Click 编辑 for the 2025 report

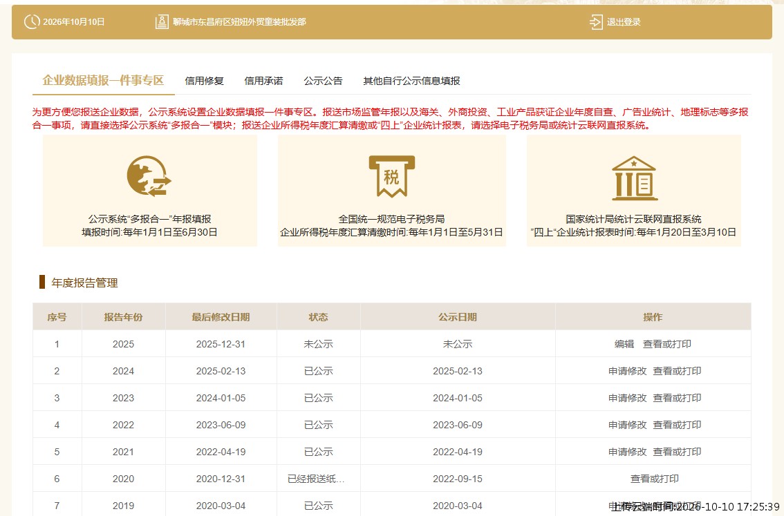[624, 344]
